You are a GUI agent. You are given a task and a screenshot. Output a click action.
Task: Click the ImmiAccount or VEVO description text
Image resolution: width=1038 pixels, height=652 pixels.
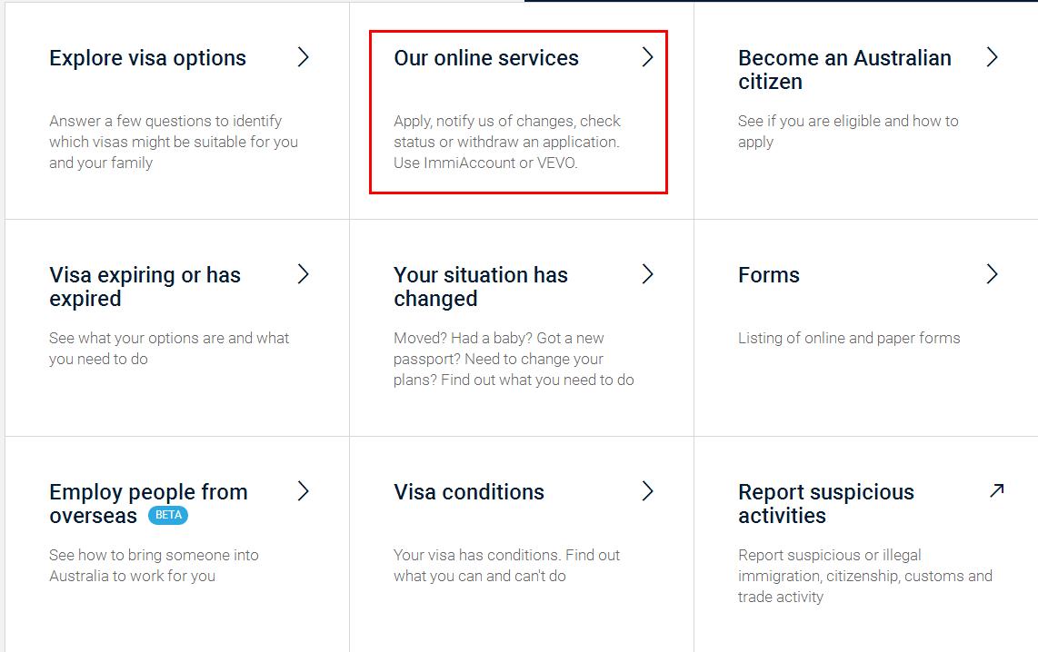point(485,163)
